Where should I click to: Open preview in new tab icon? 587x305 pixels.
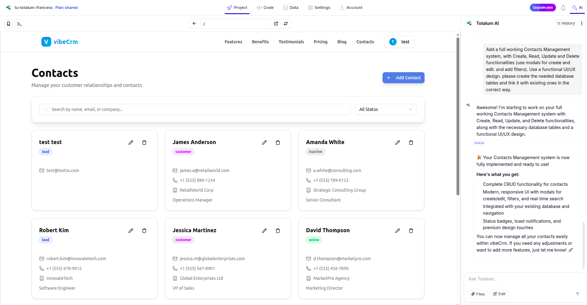pos(276,24)
